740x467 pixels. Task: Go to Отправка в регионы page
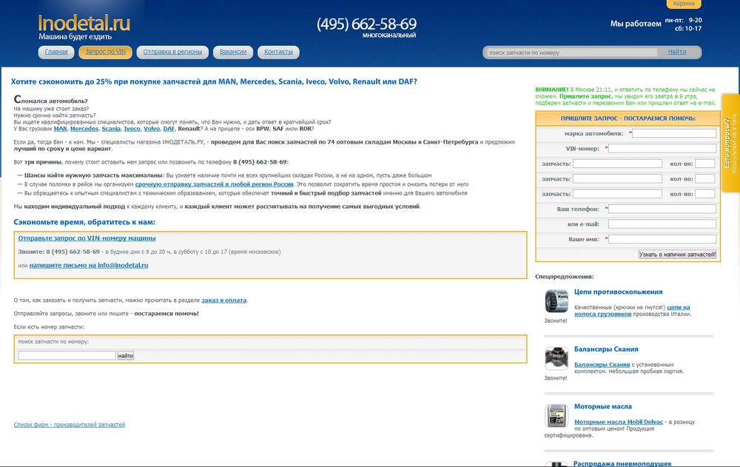point(172,52)
